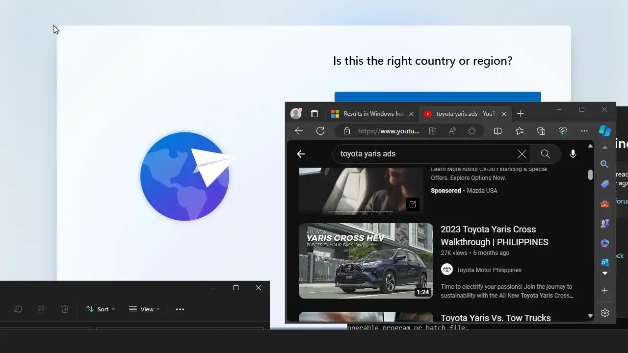628x353 pixels.
Task: Refresh the page in Edge
Action: tap(320, 131)
